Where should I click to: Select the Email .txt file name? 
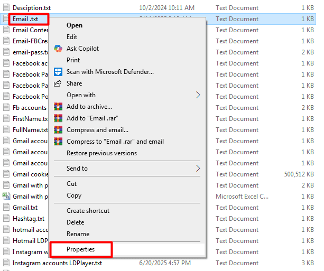point(25,19)
